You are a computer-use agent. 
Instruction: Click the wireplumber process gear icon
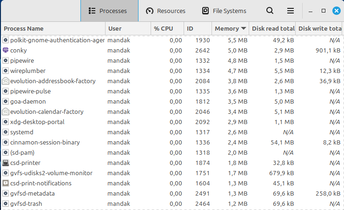[x=6, y=71]
